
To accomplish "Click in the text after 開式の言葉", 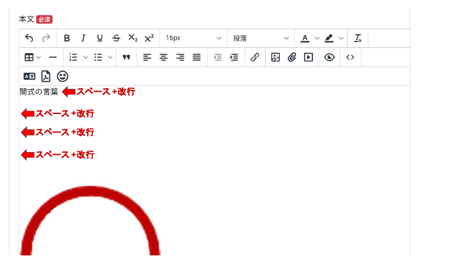I will coord(59,92).
